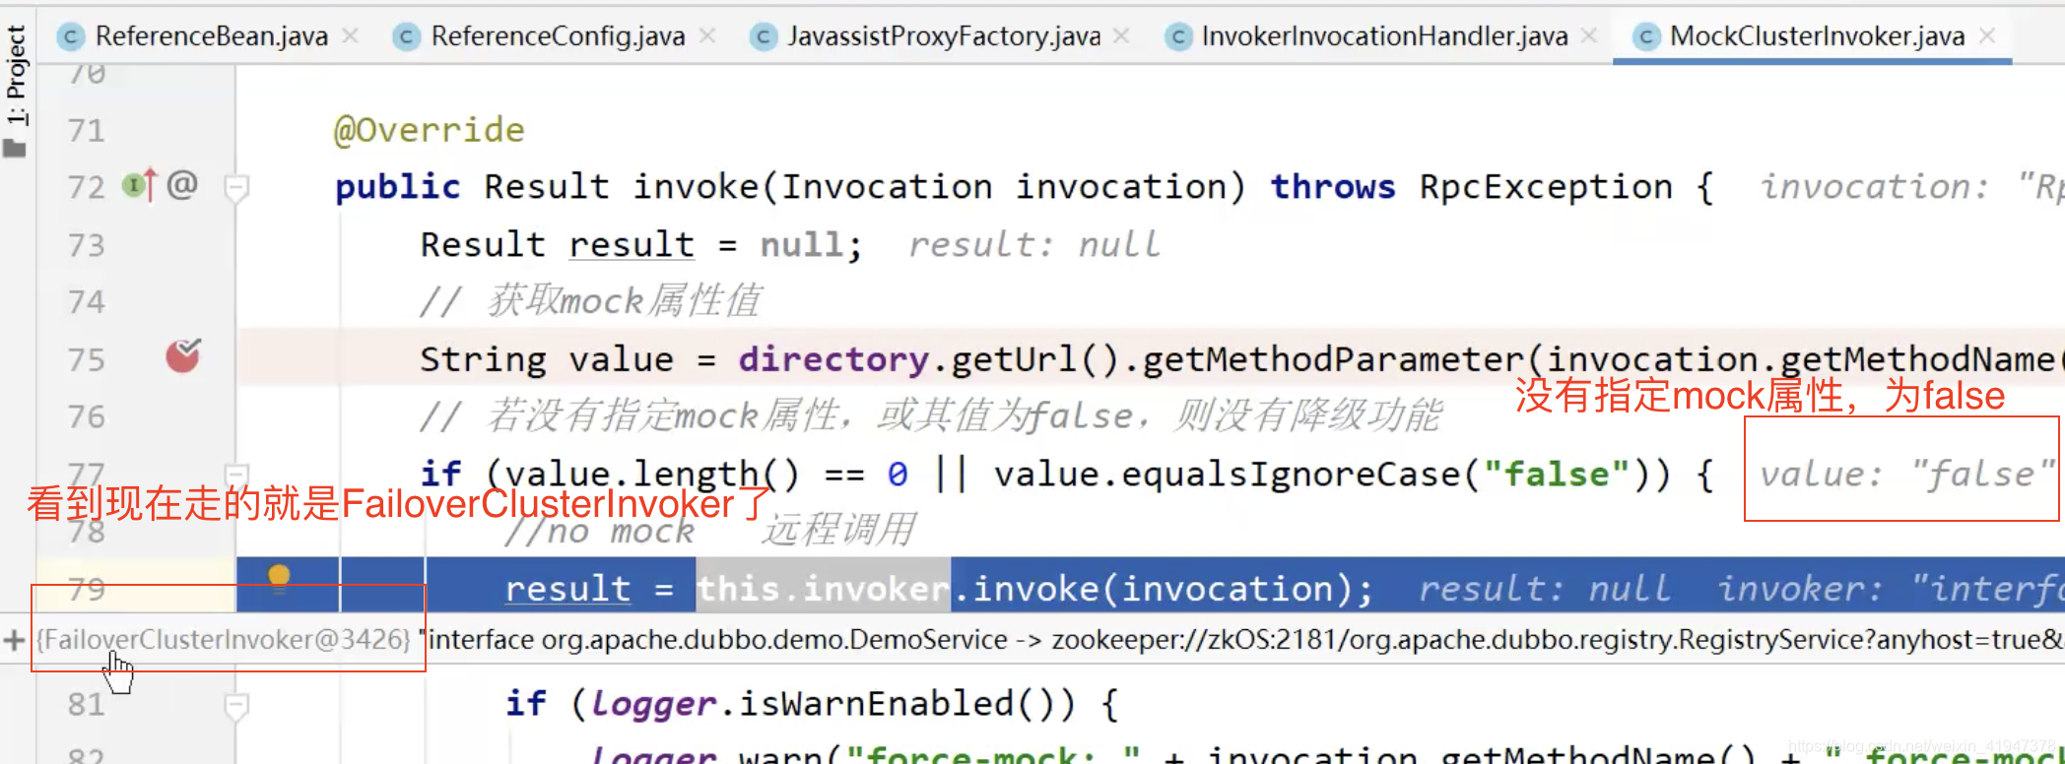Click the class icon on InvokerInvocationHandler.java tab
The image size is (2065, 764).
1176,37
